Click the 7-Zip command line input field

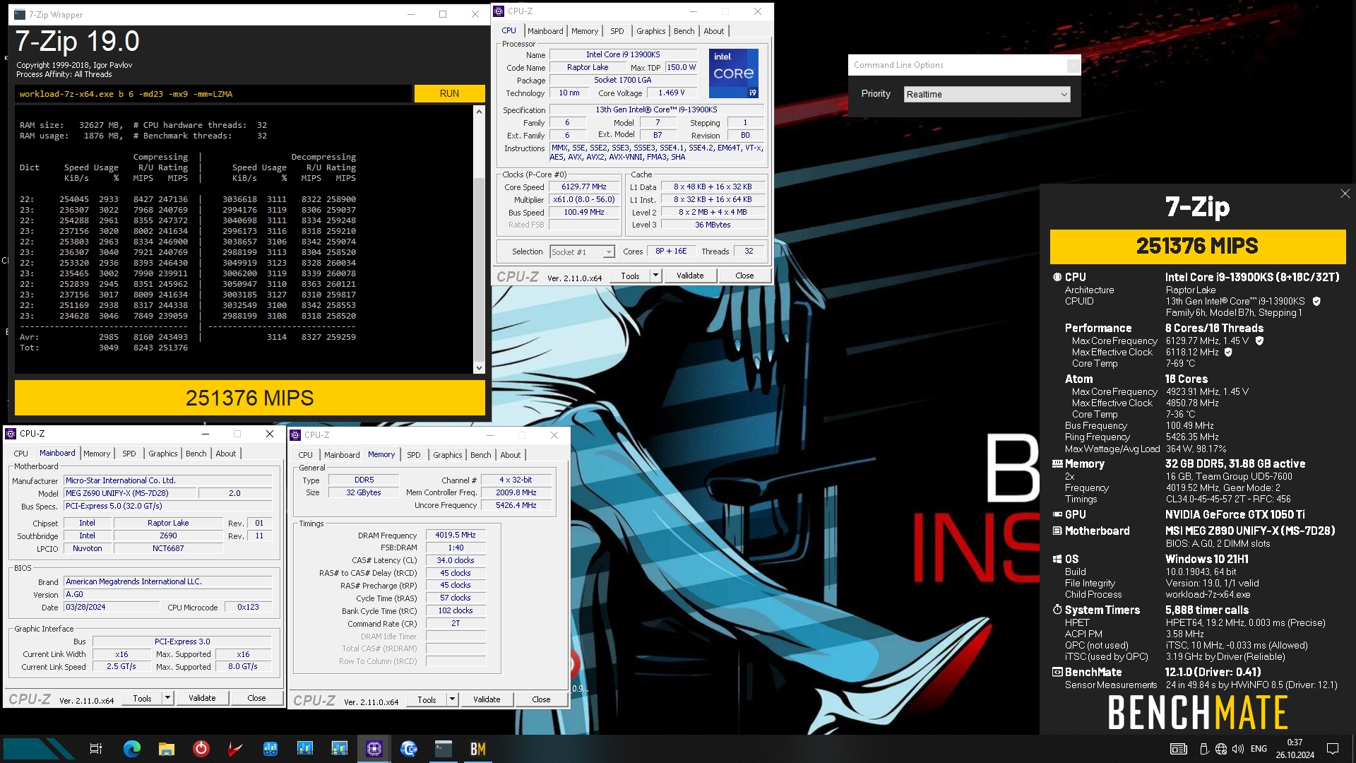coord(213,94)
